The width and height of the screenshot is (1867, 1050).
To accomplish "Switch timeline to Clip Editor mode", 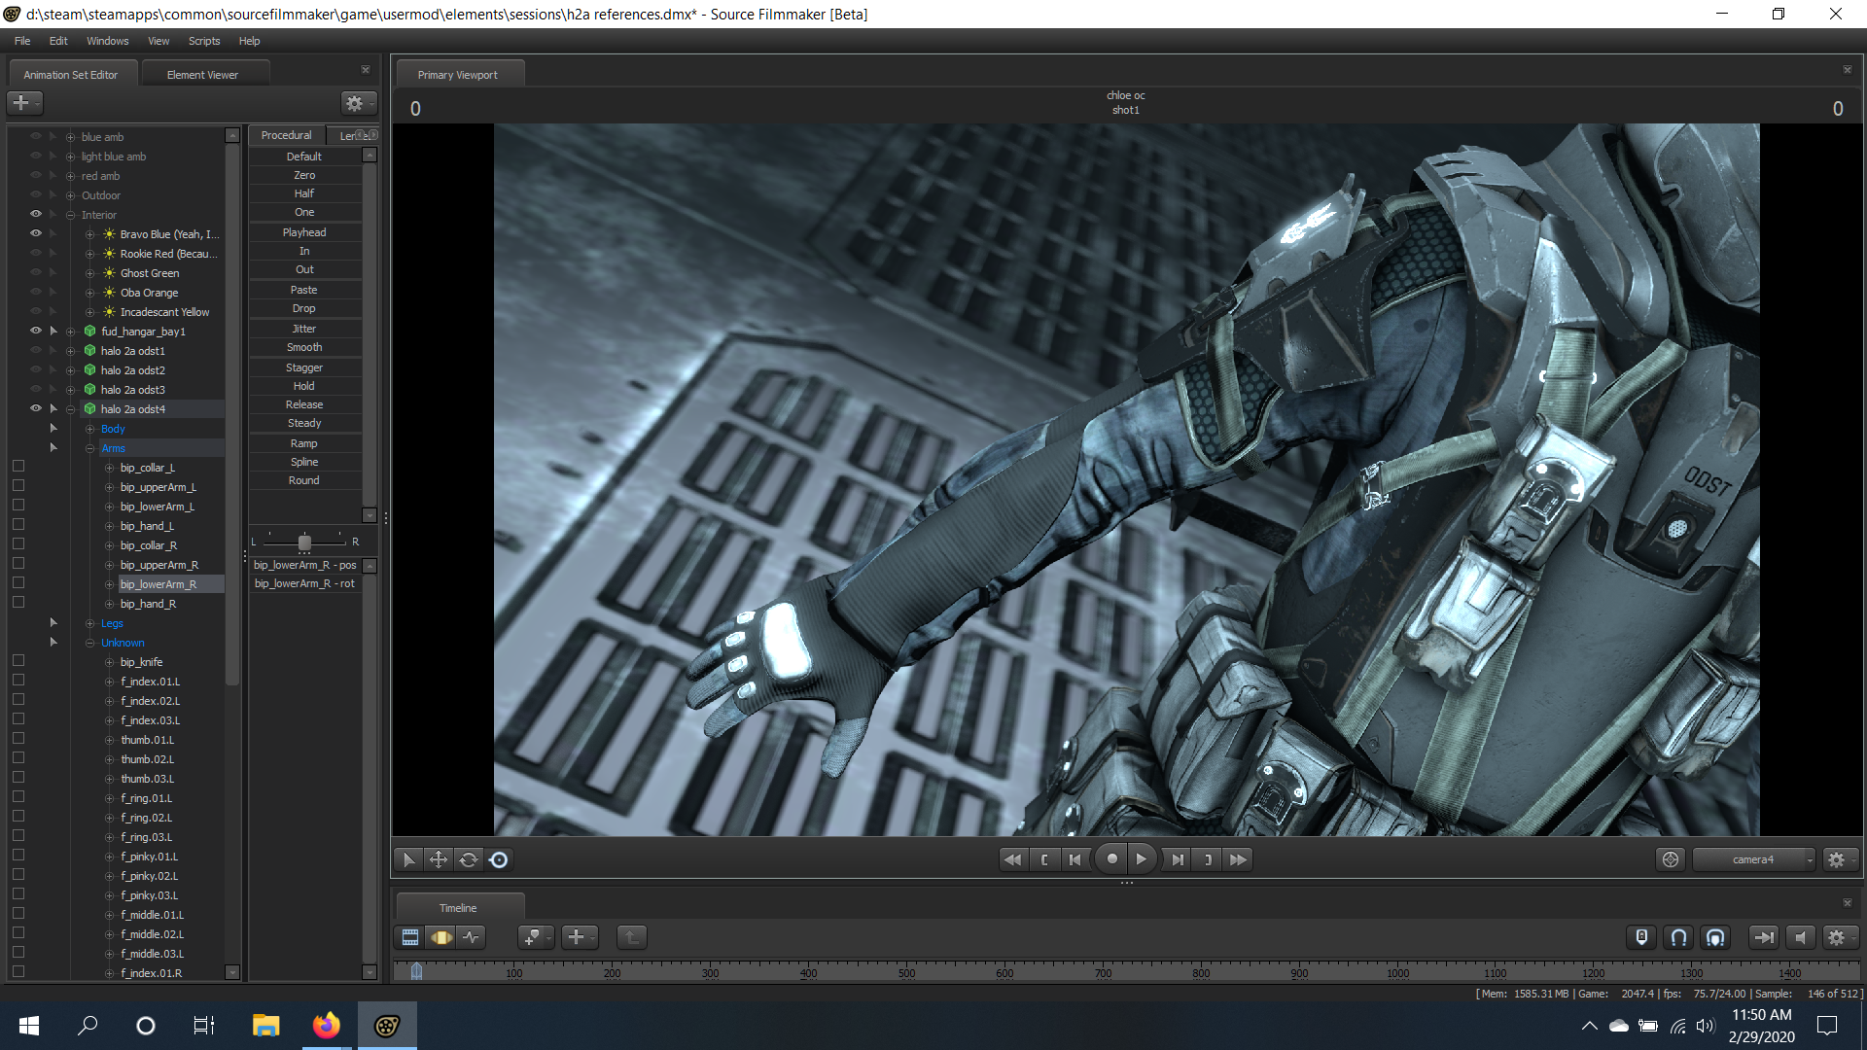I will pos(410,937).
